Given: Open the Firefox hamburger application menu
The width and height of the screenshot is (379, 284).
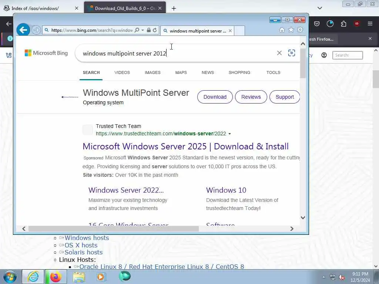Looking at the screenshot, I should tap(370, 24).
